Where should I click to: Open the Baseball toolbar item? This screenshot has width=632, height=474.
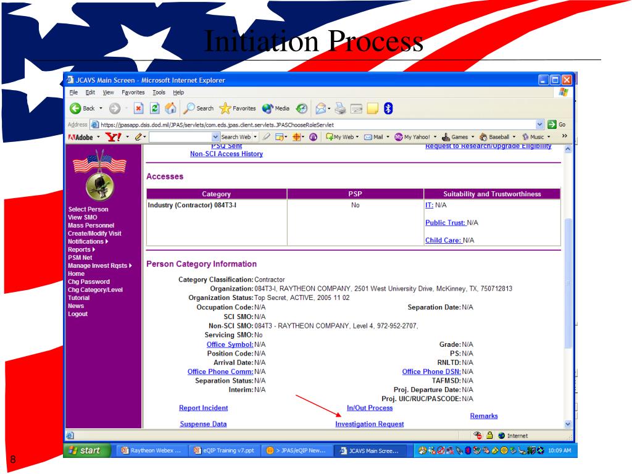pos(494,137)
